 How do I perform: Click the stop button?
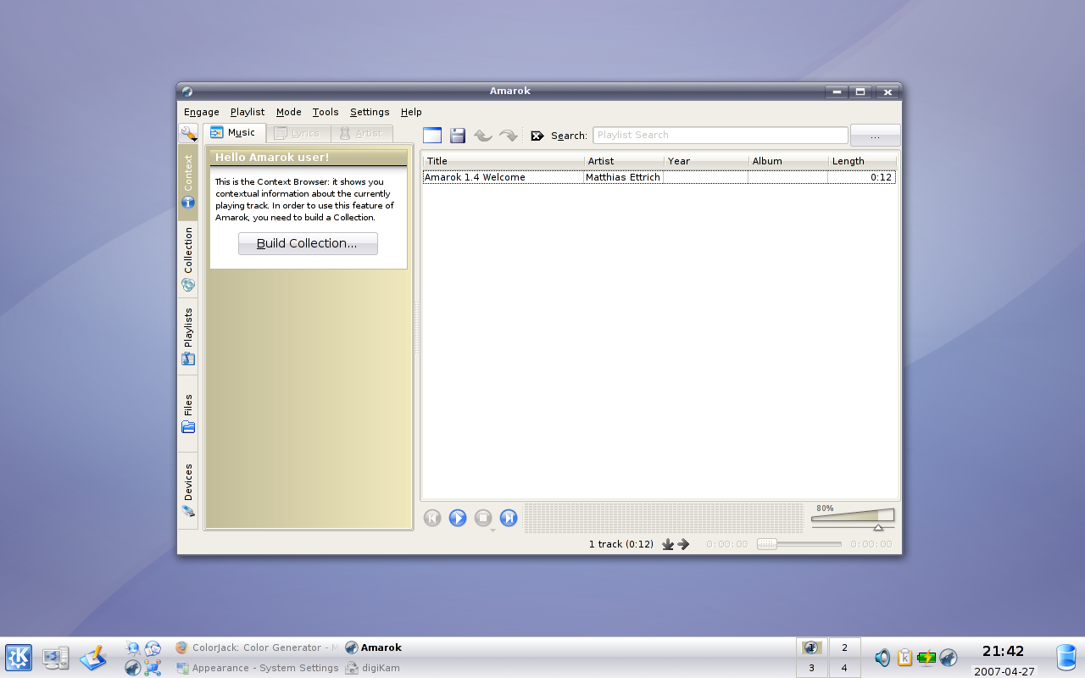point(483,518)
